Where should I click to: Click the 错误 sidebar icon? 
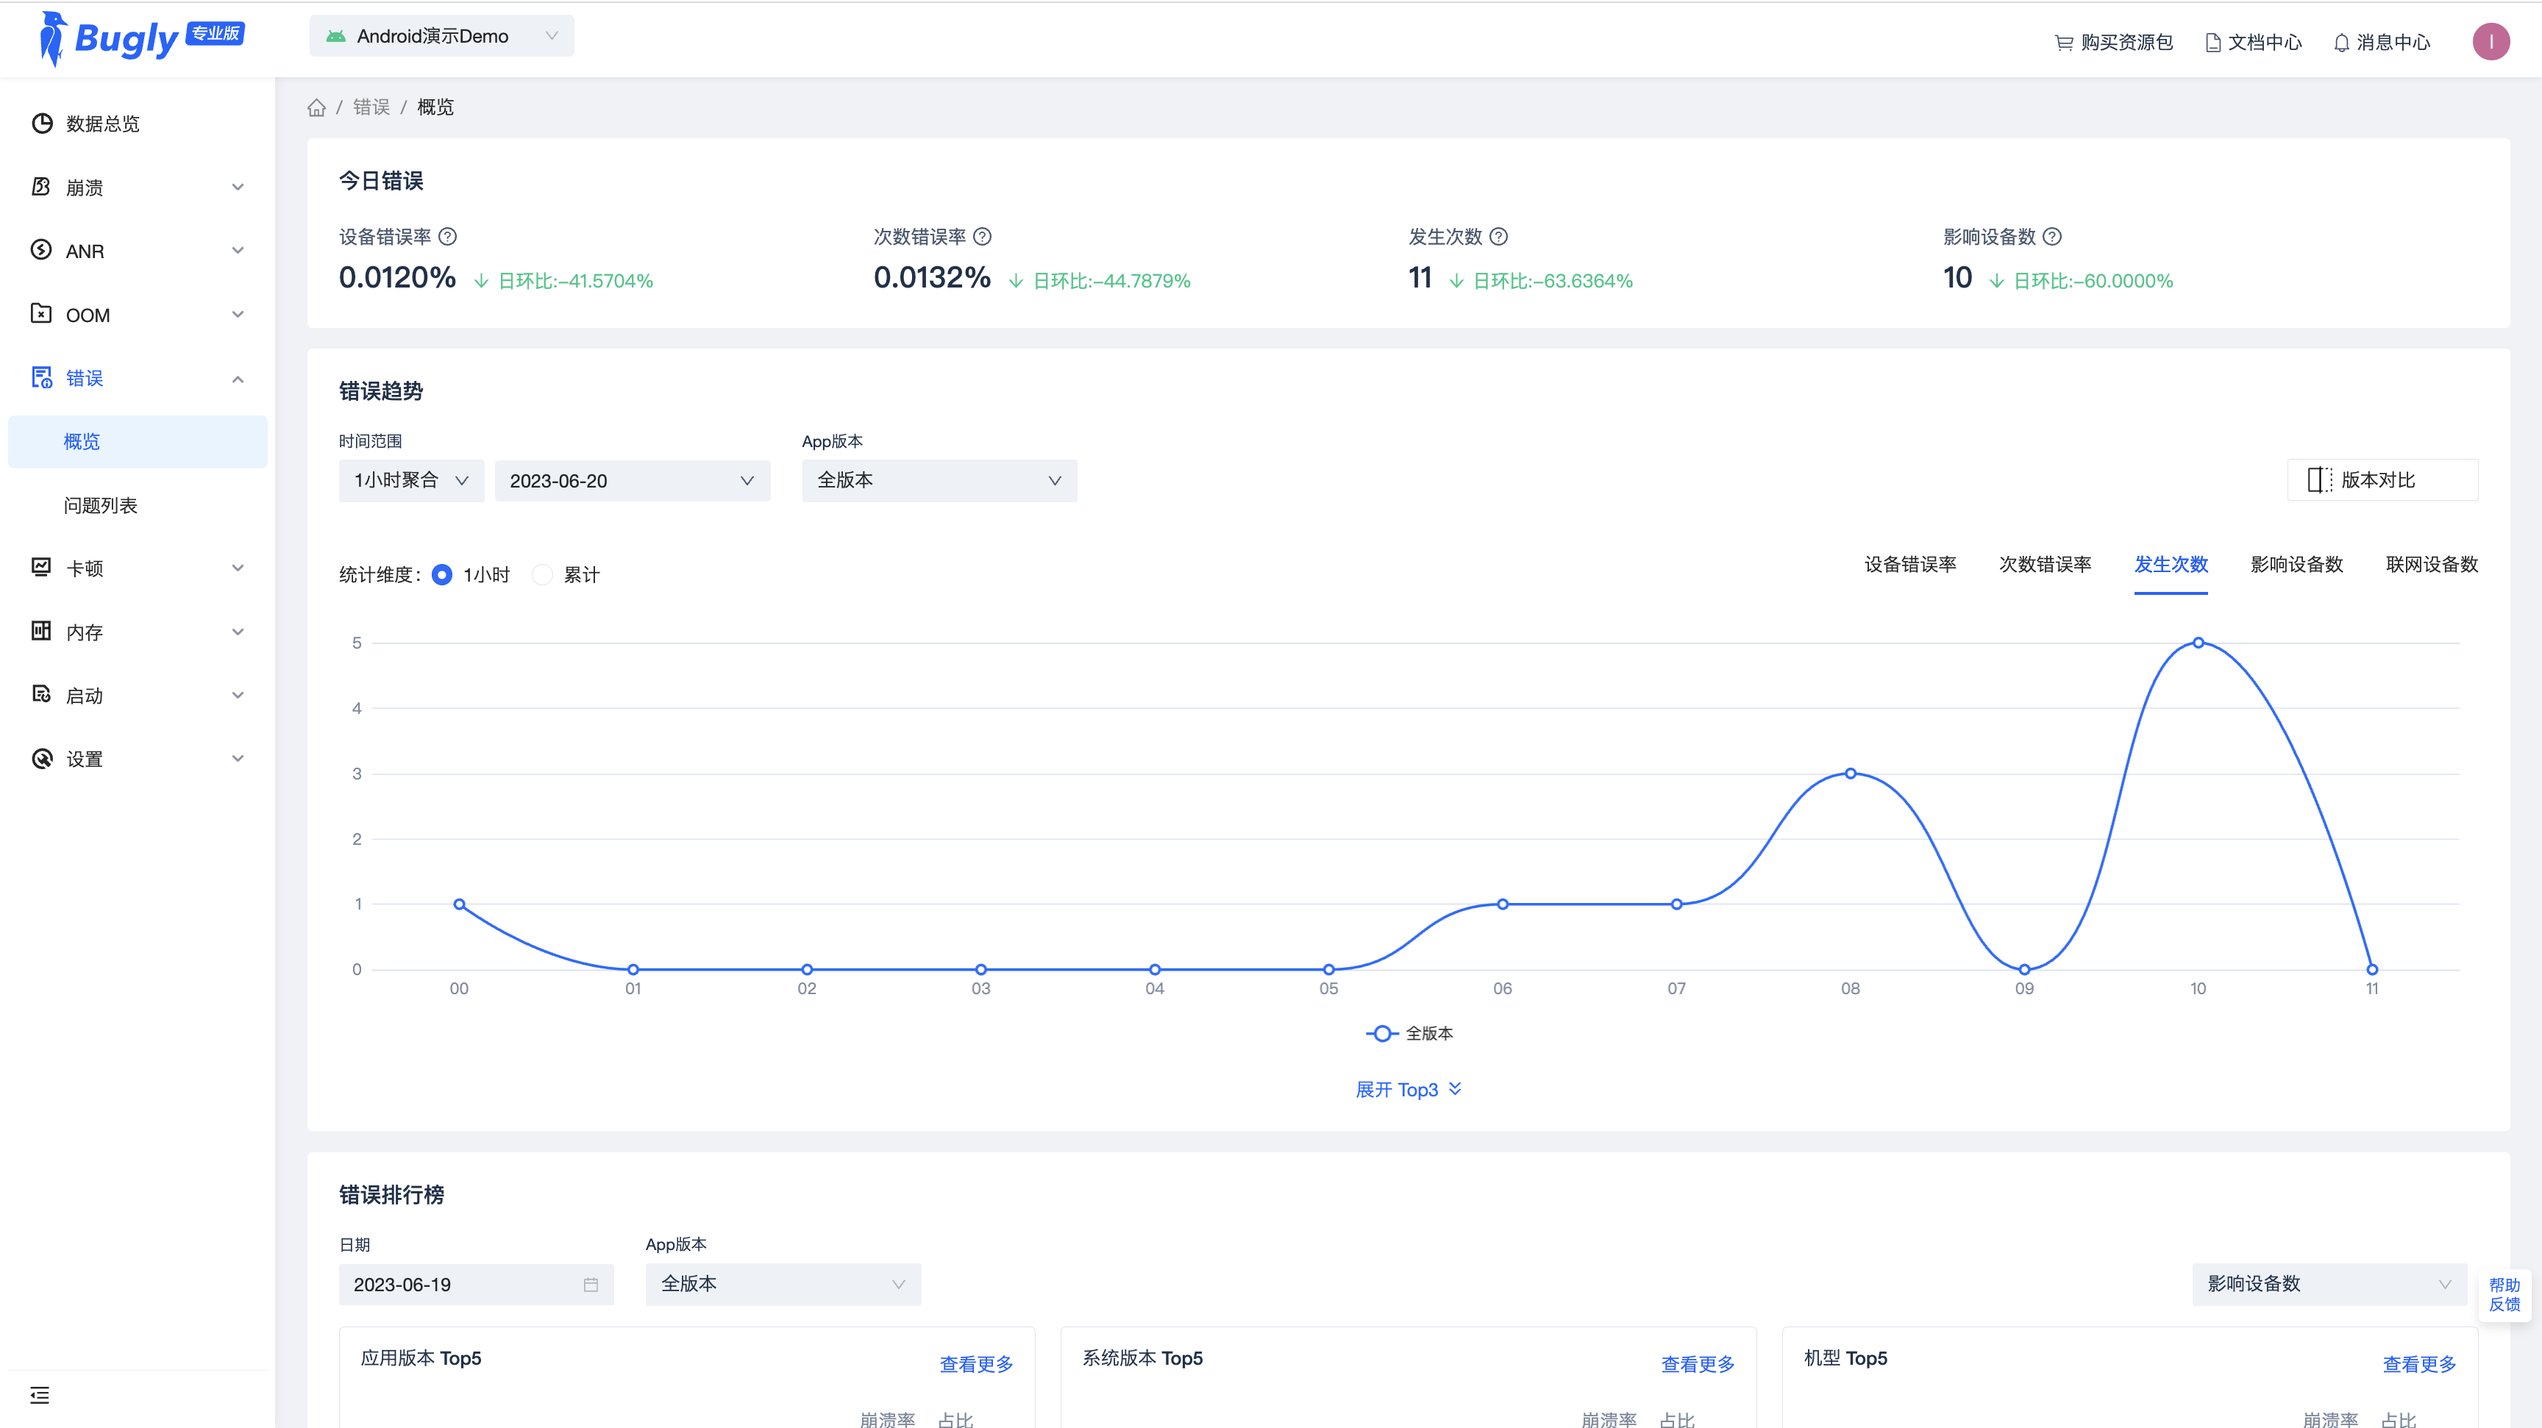tap(41, 378)
